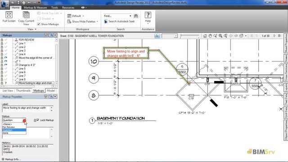The height and width of the screenshot is (162, 288).
Task: Choose Done from the Status list
Action: coord(14,133)
